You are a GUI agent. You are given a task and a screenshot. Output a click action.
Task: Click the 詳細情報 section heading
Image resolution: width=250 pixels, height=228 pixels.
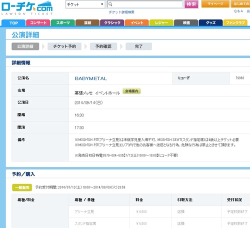point(21,63)
